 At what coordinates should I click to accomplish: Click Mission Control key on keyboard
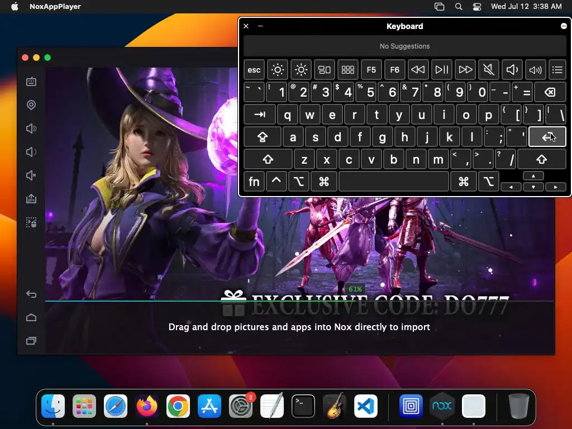[325, 70]
